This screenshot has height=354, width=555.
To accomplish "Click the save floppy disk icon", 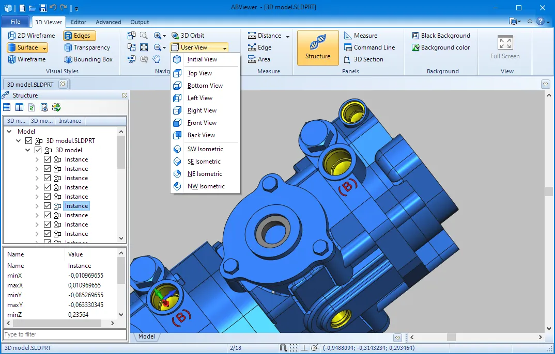I will coord(43,8).
